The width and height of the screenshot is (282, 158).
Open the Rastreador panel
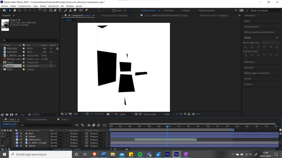(x=249, y=67)
